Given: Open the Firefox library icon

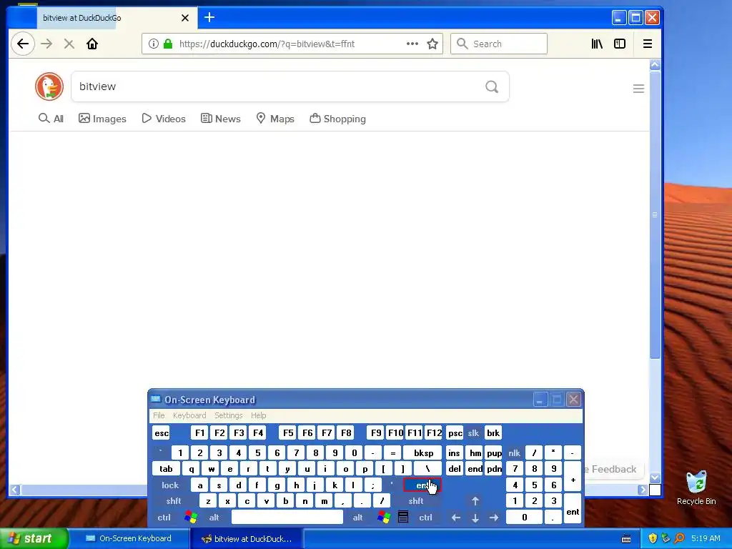Looking at the screenshot, I should (x=597, y=44).
